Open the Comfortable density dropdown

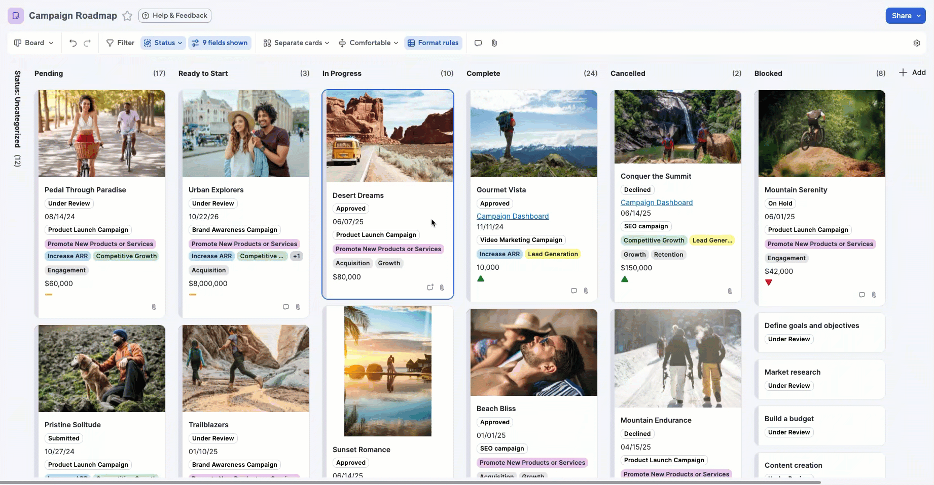(368, 43)
